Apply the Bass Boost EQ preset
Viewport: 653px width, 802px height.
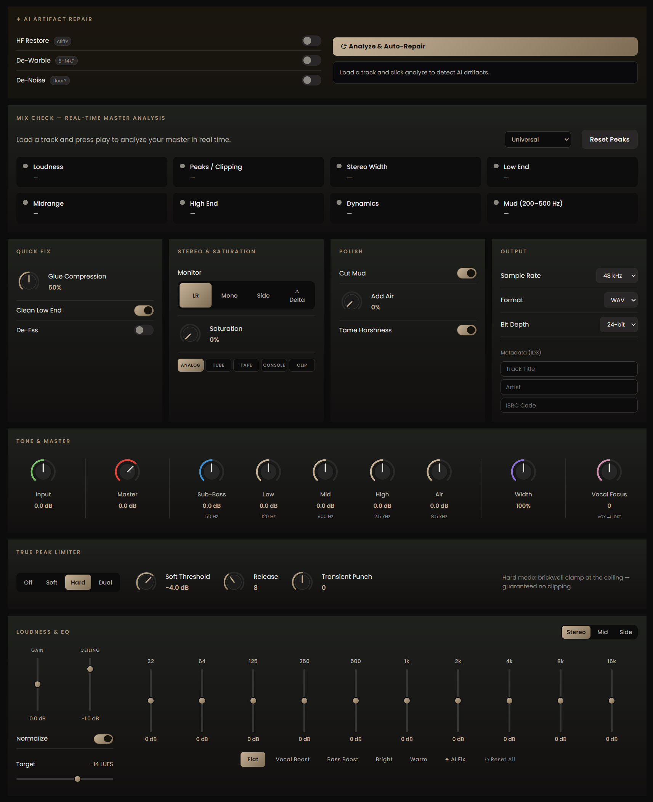click(343, 760)
